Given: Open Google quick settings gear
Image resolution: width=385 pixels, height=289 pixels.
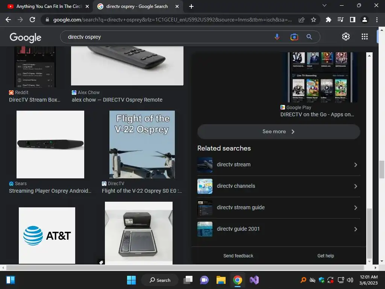Looking at the screenshot, I should (346, 37).
